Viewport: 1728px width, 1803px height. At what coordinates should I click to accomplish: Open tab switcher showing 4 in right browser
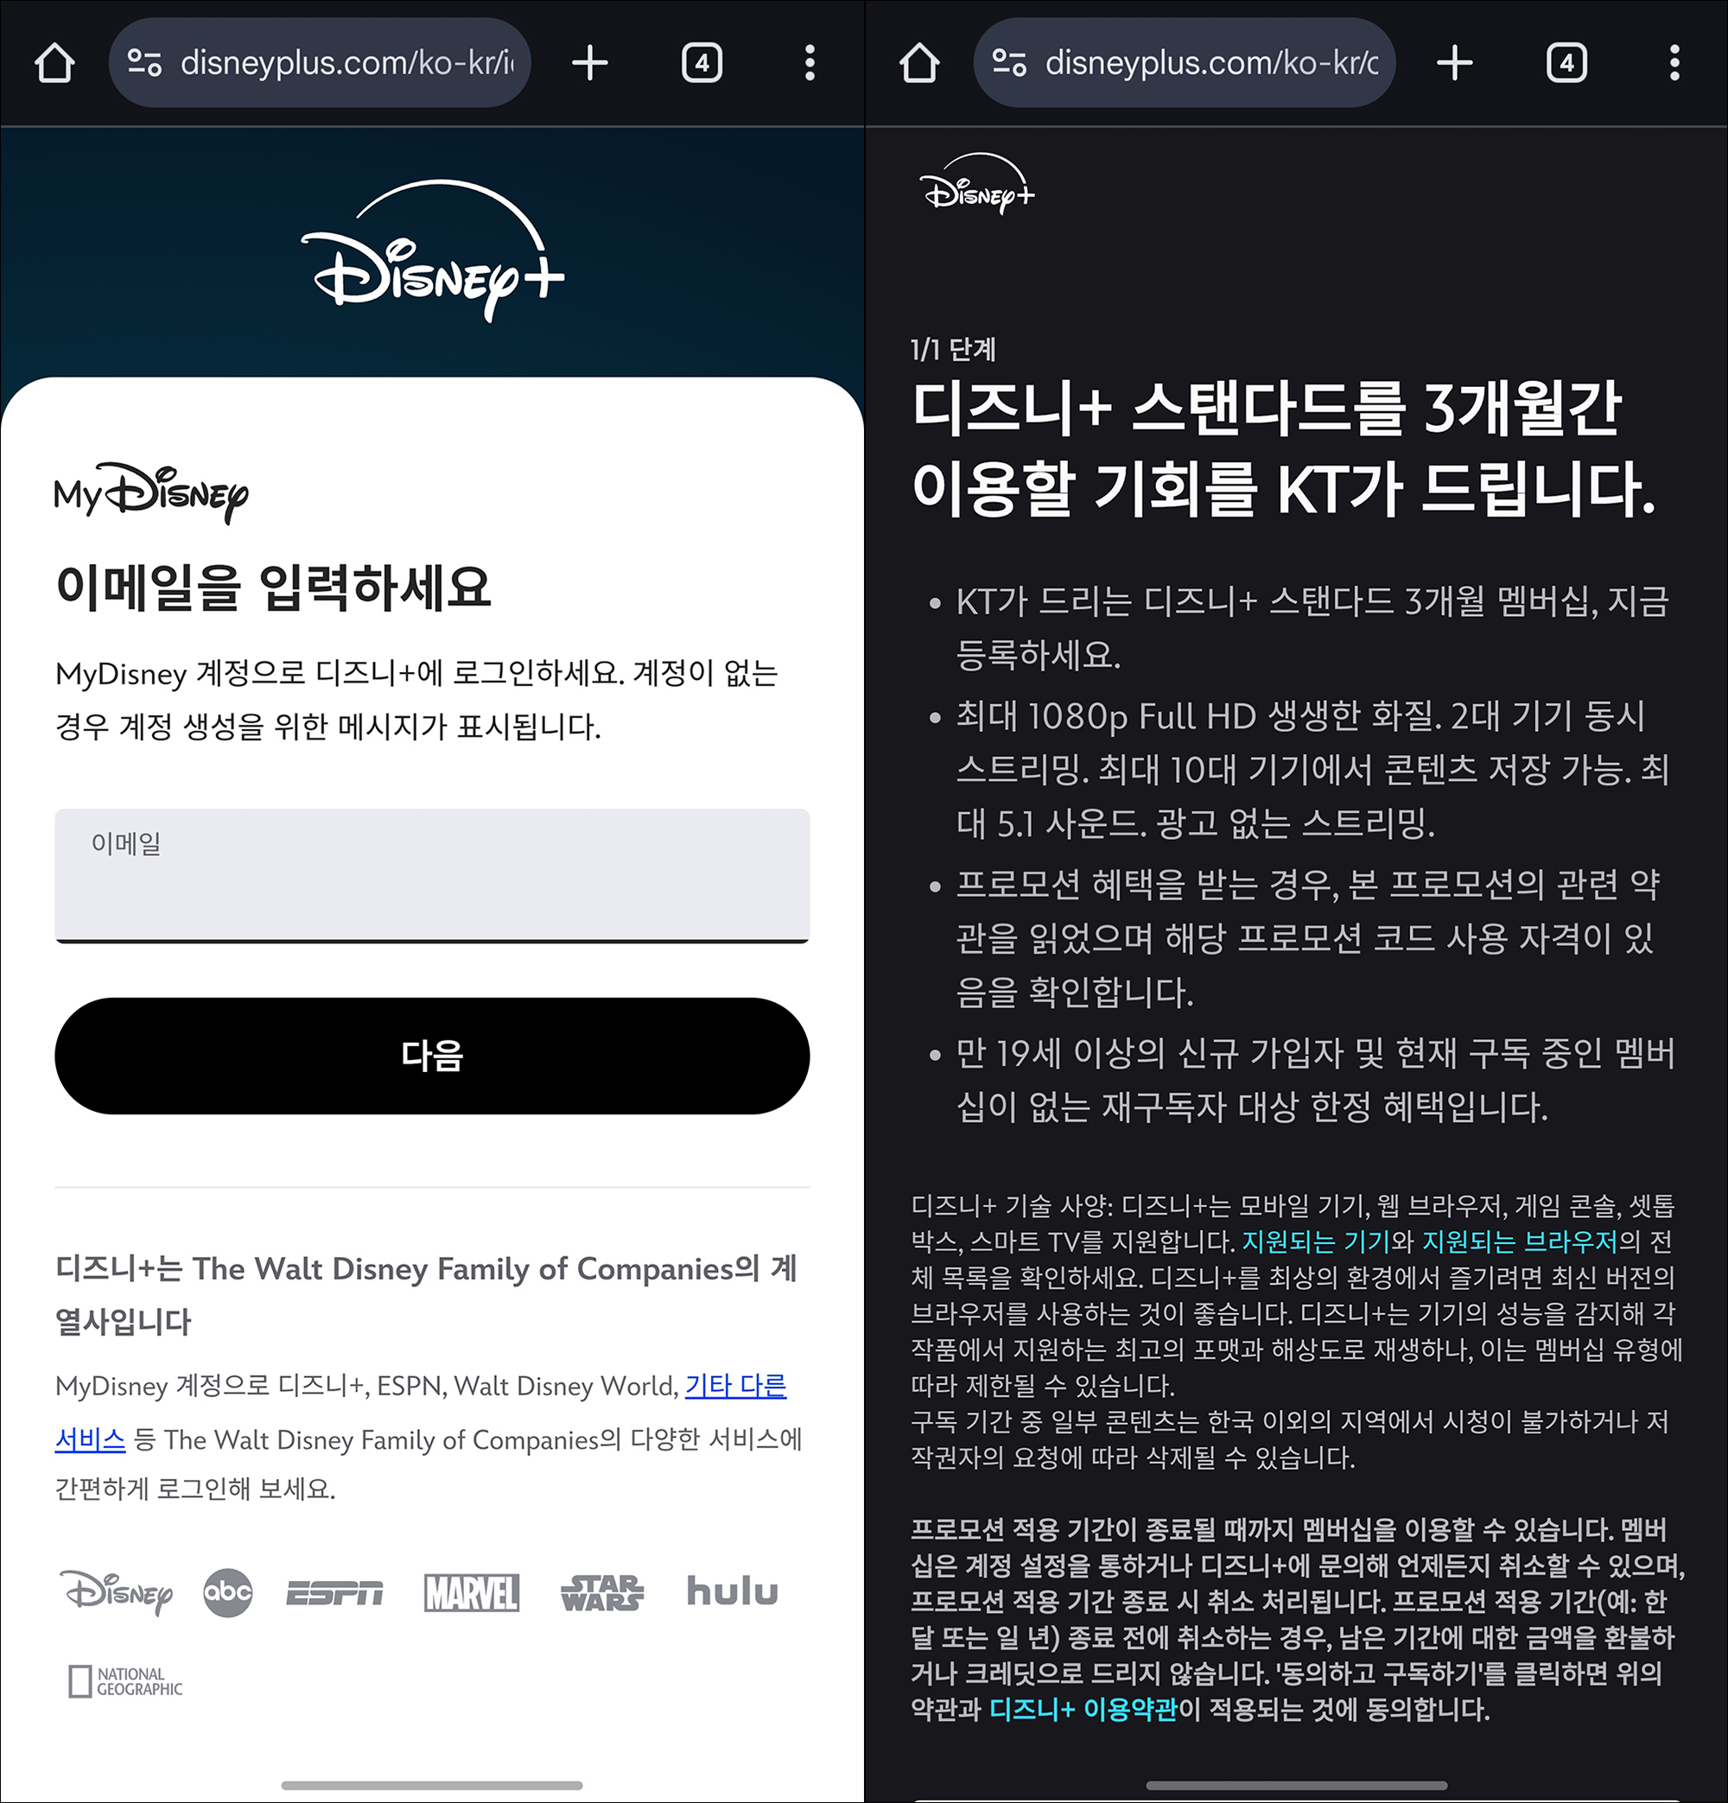(1567, 63)
